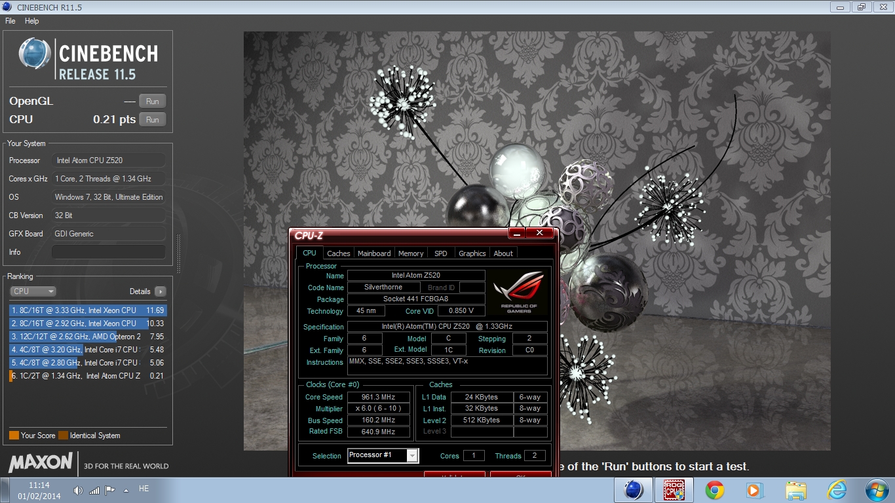Screen dimensions: 895x503
Task: Select ranking row 12C/12T AMD Opteron
Action: click(88, 337)
